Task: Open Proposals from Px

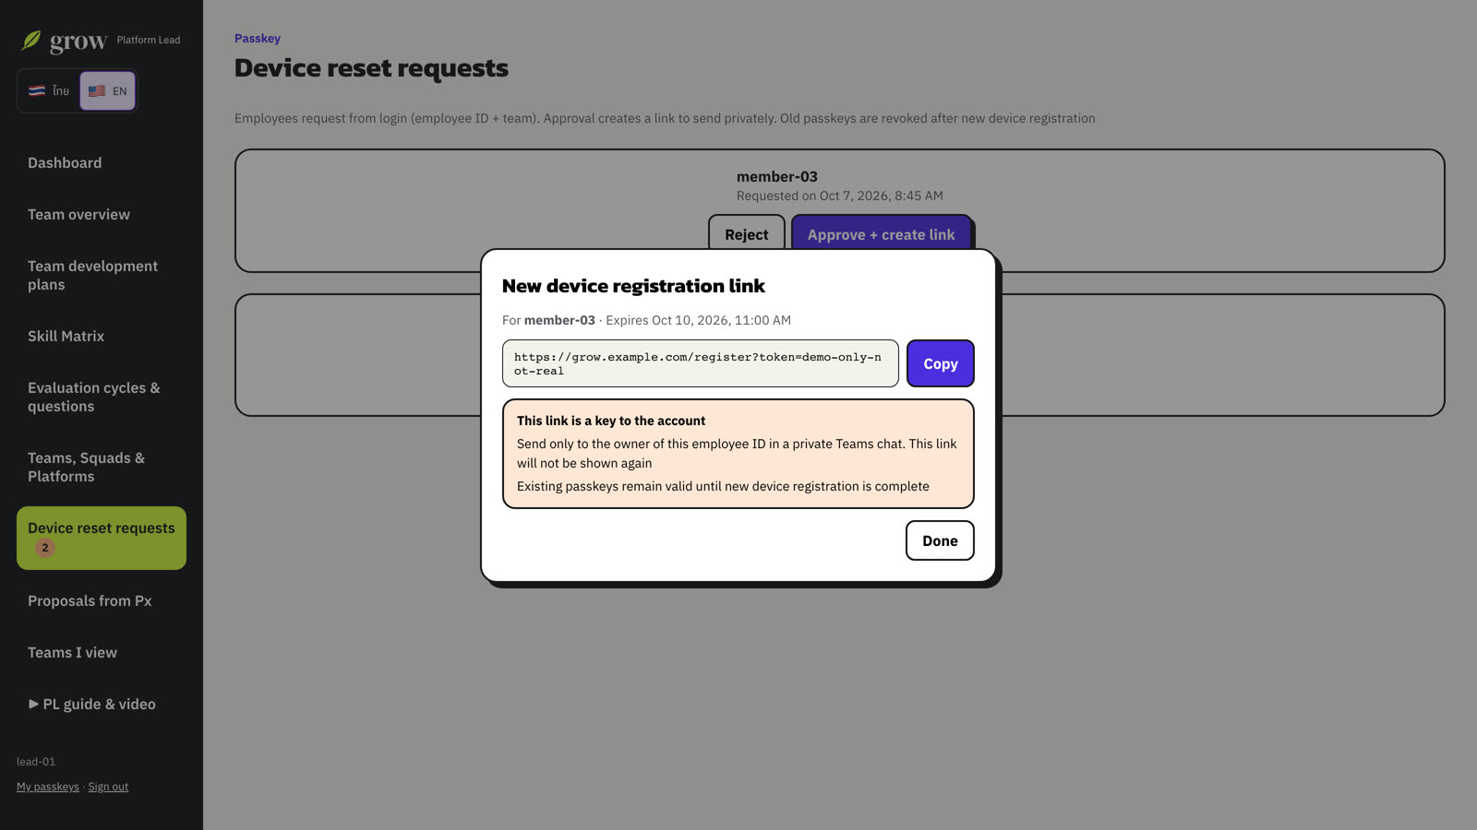Action: pos(102,600)
